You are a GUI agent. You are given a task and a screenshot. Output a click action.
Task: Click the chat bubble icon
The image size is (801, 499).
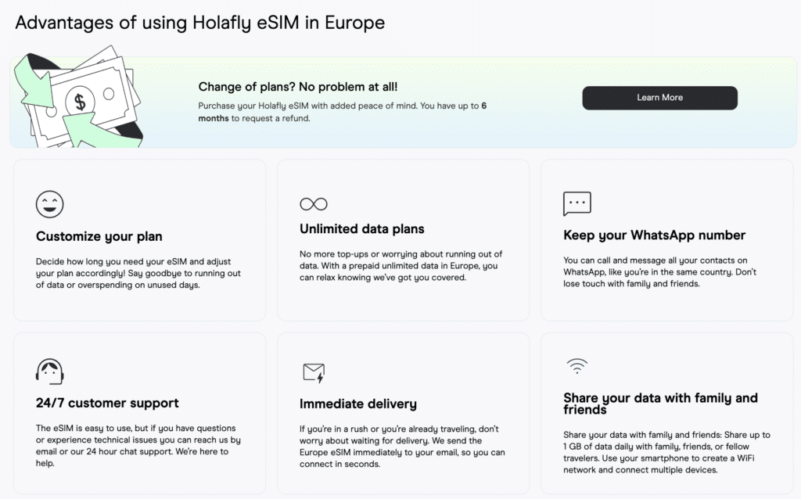(x=577, y=204)
